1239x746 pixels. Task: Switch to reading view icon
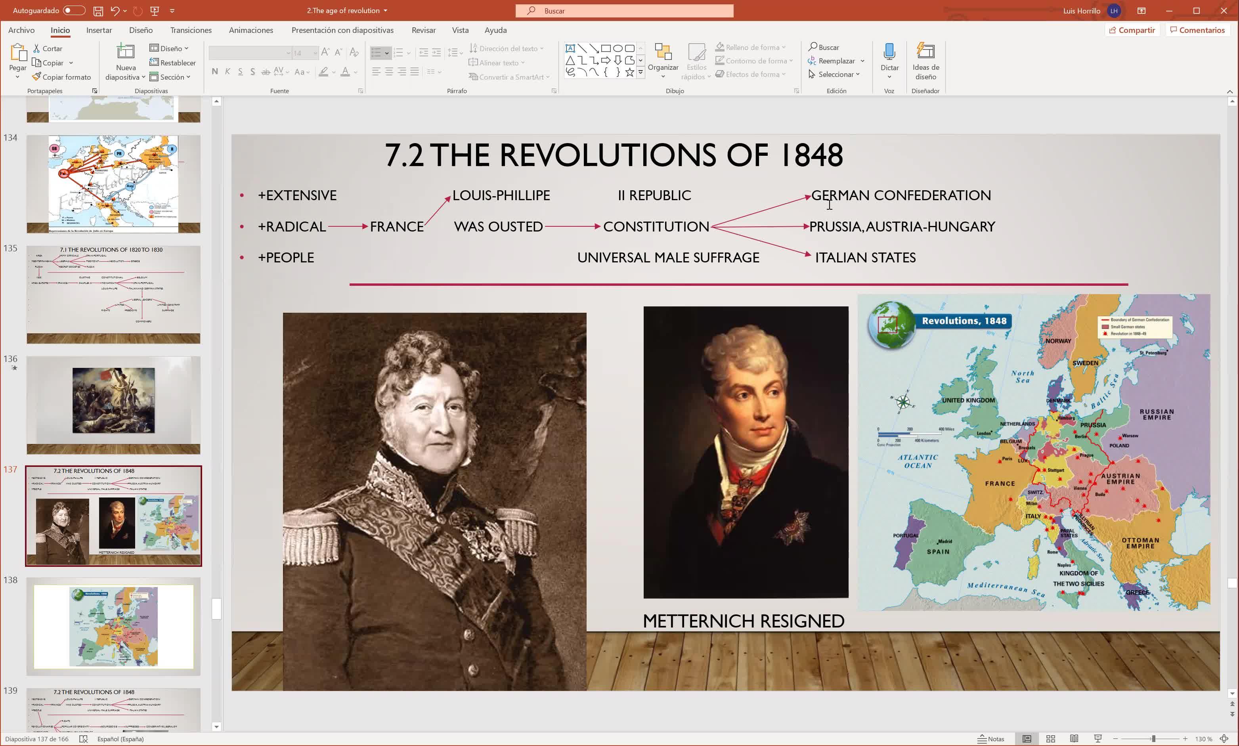click(x=1074, y=738)
